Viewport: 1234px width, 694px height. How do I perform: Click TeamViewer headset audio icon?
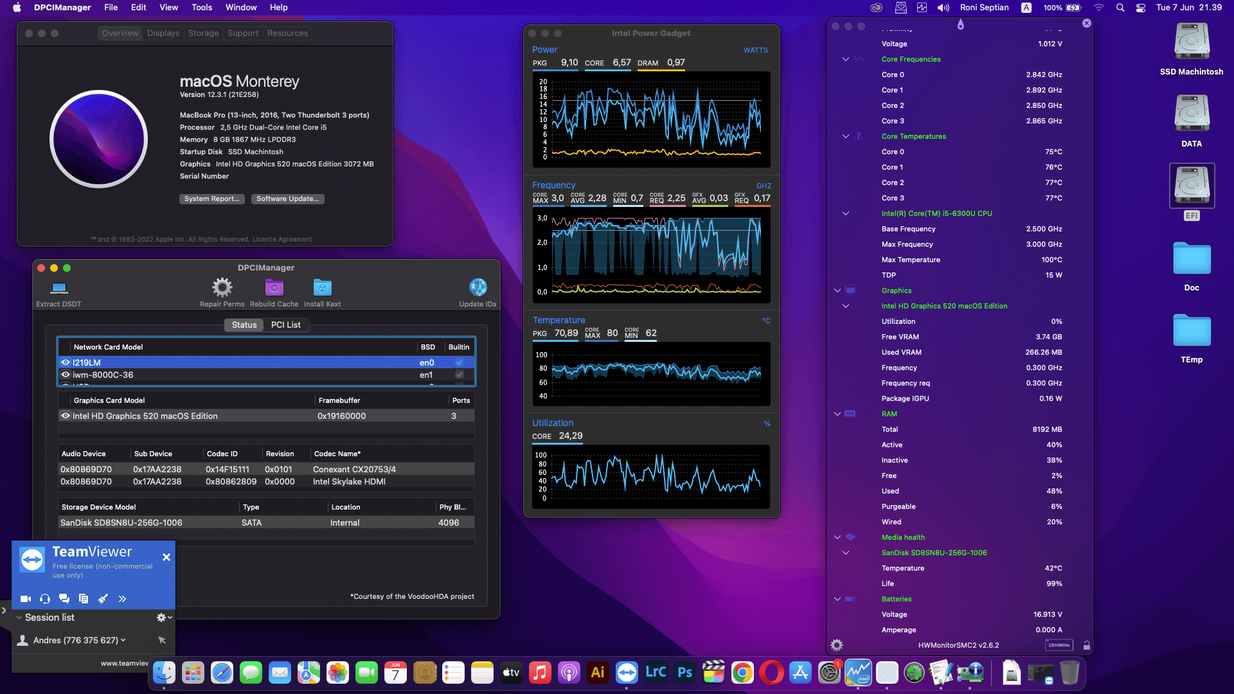point(45,599)
